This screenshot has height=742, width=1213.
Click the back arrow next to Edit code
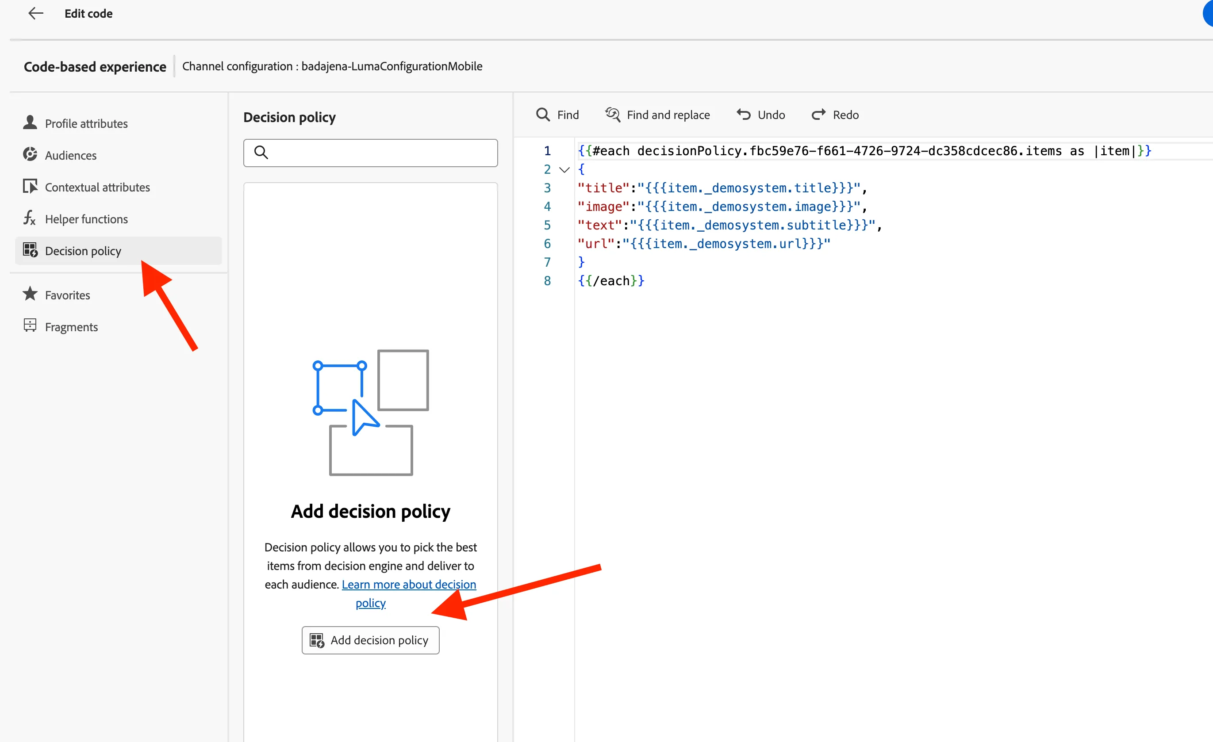[x=35, y=13]
